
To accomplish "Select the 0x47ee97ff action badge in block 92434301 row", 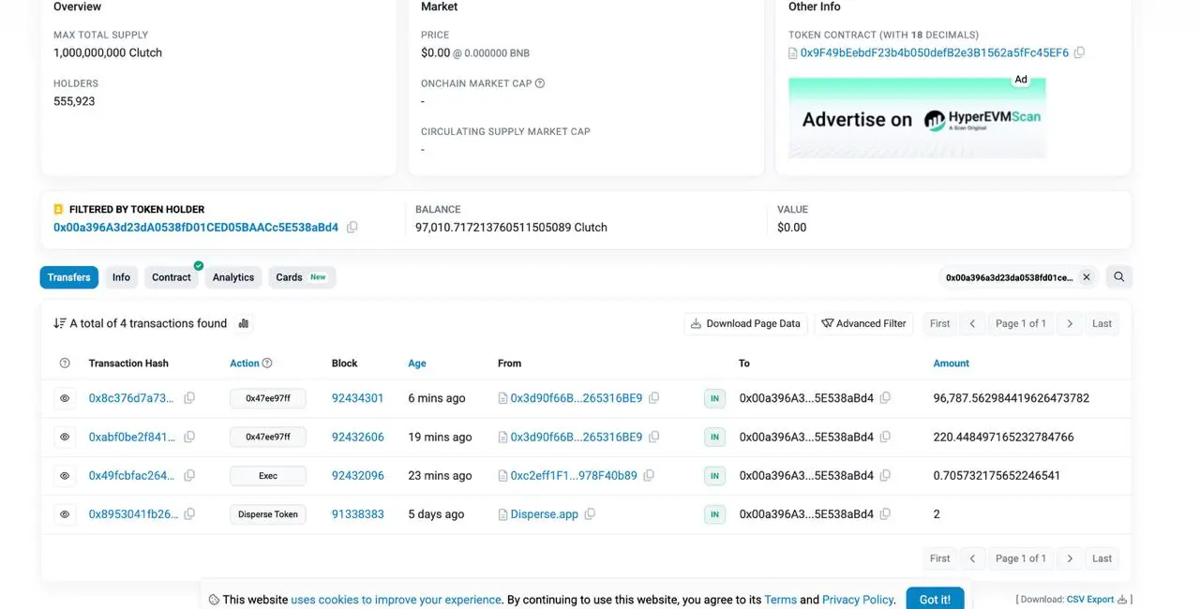I will pyautogui.click(x=268, y=398).
